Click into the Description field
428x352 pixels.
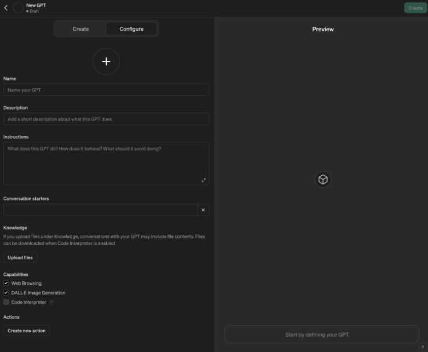pyautogui.click(x=106, y=119)
